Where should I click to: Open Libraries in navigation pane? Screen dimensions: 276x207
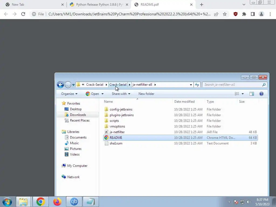(73, 132)
